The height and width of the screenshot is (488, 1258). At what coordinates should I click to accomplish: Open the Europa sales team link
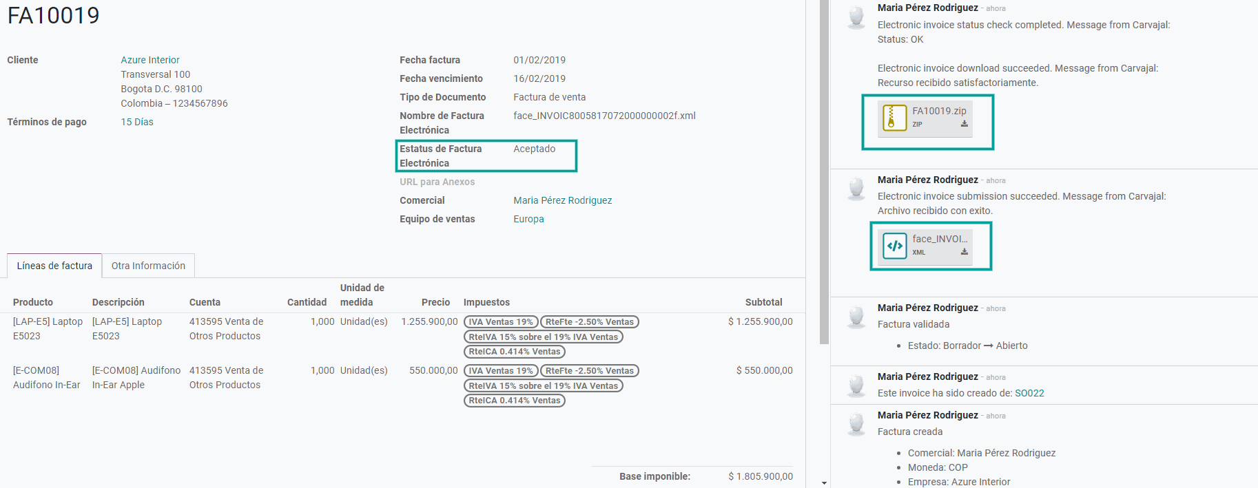(528, 219)
